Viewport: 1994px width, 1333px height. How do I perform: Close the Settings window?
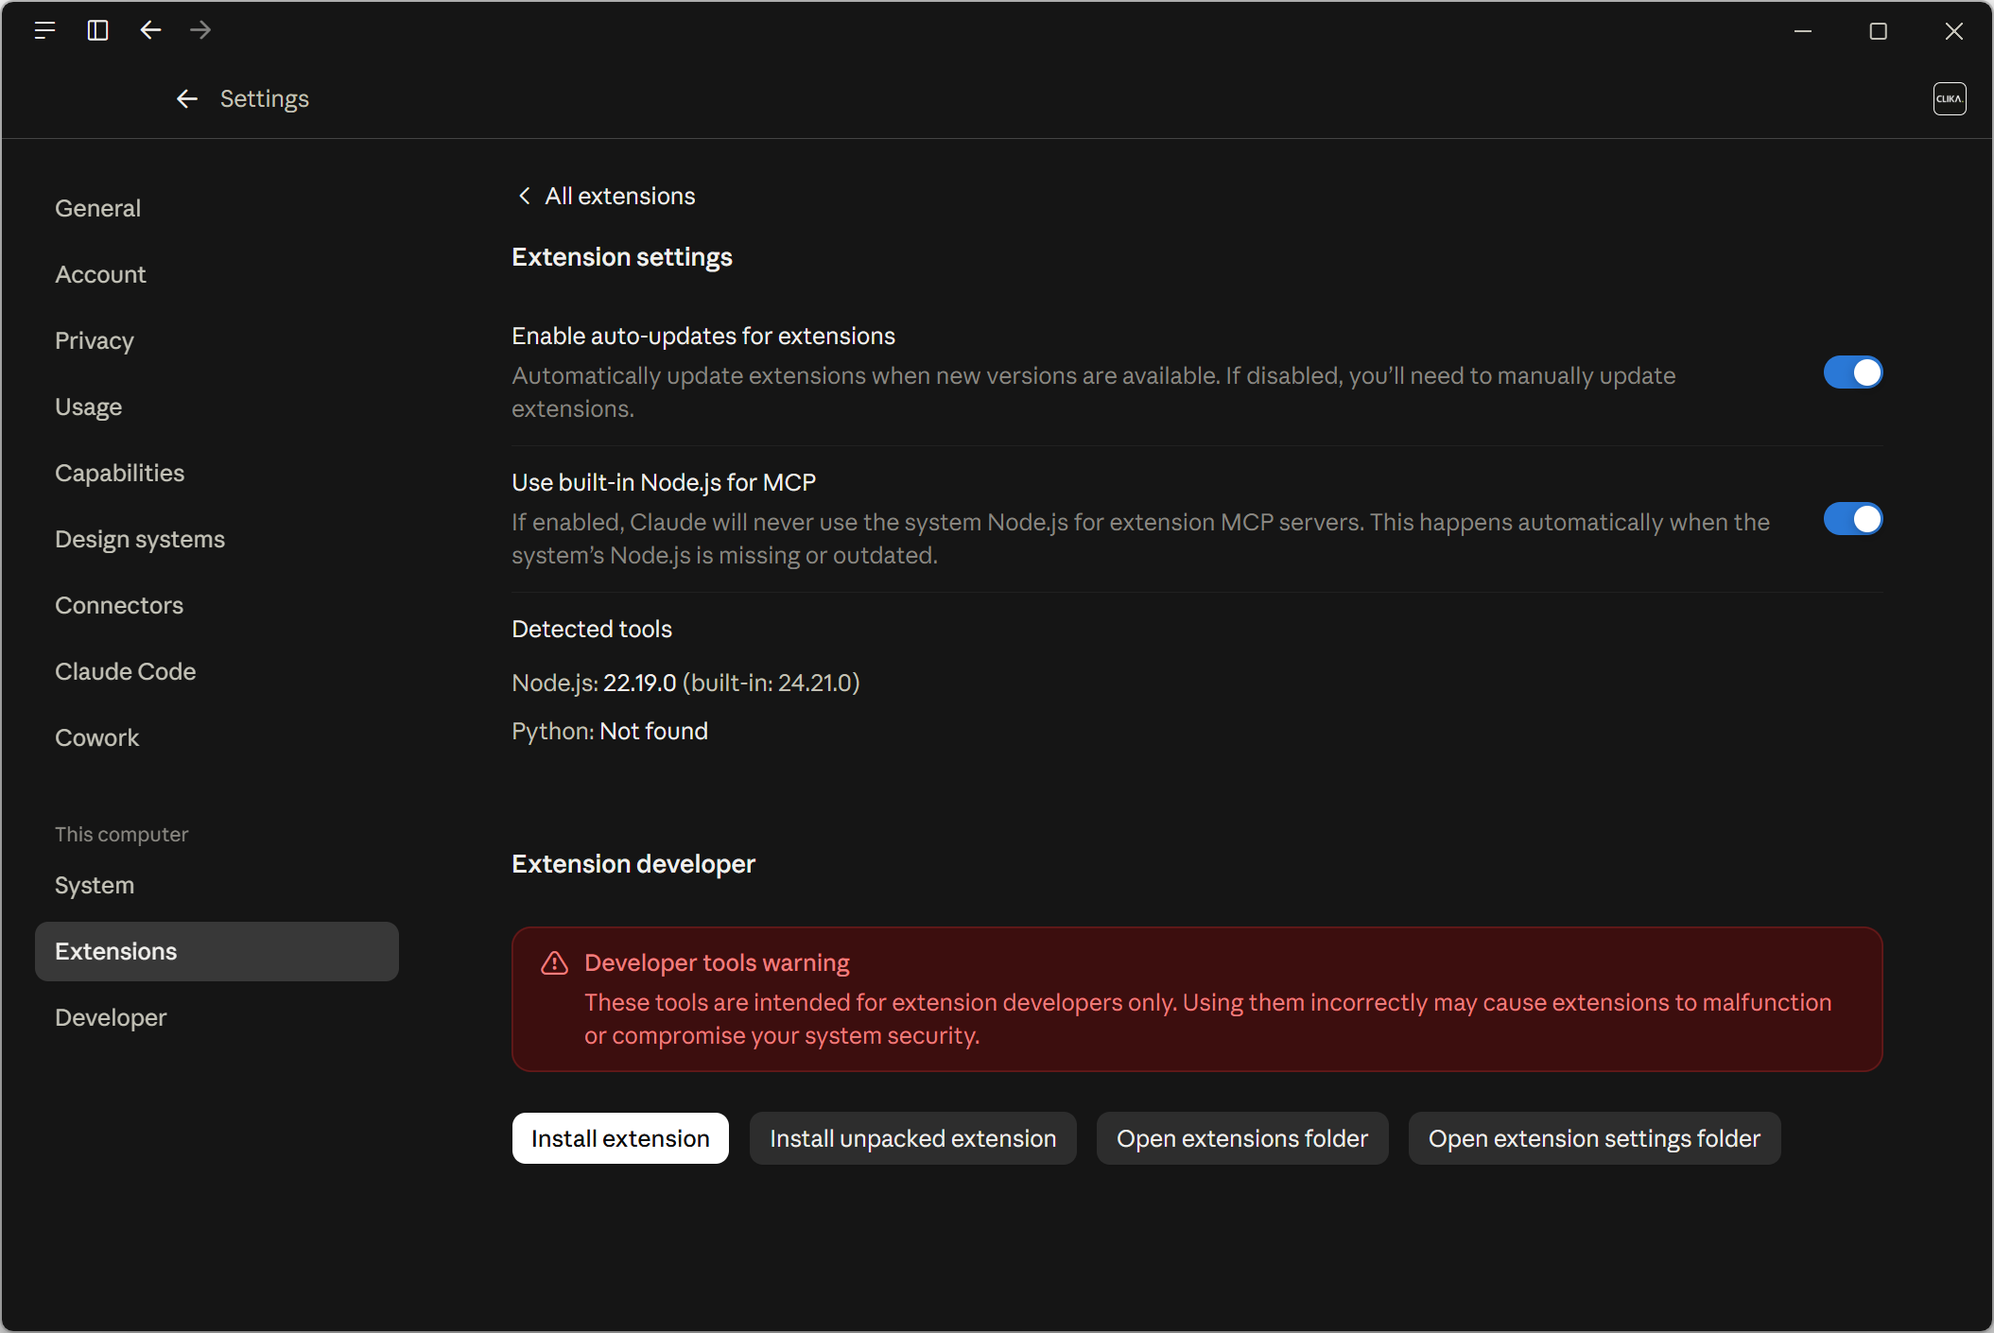(1954, 31)
